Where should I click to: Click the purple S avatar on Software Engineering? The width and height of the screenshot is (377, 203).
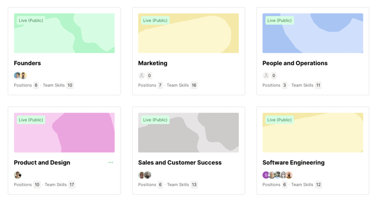pyautogui.click(x=266, y=175)
